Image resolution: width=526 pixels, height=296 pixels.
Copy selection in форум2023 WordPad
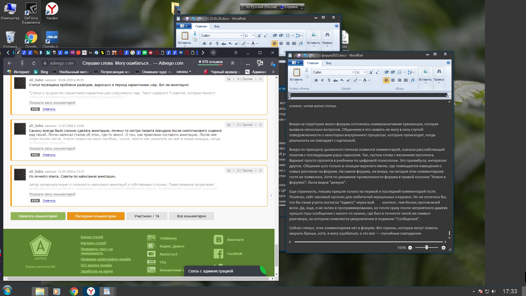(307, 76)
